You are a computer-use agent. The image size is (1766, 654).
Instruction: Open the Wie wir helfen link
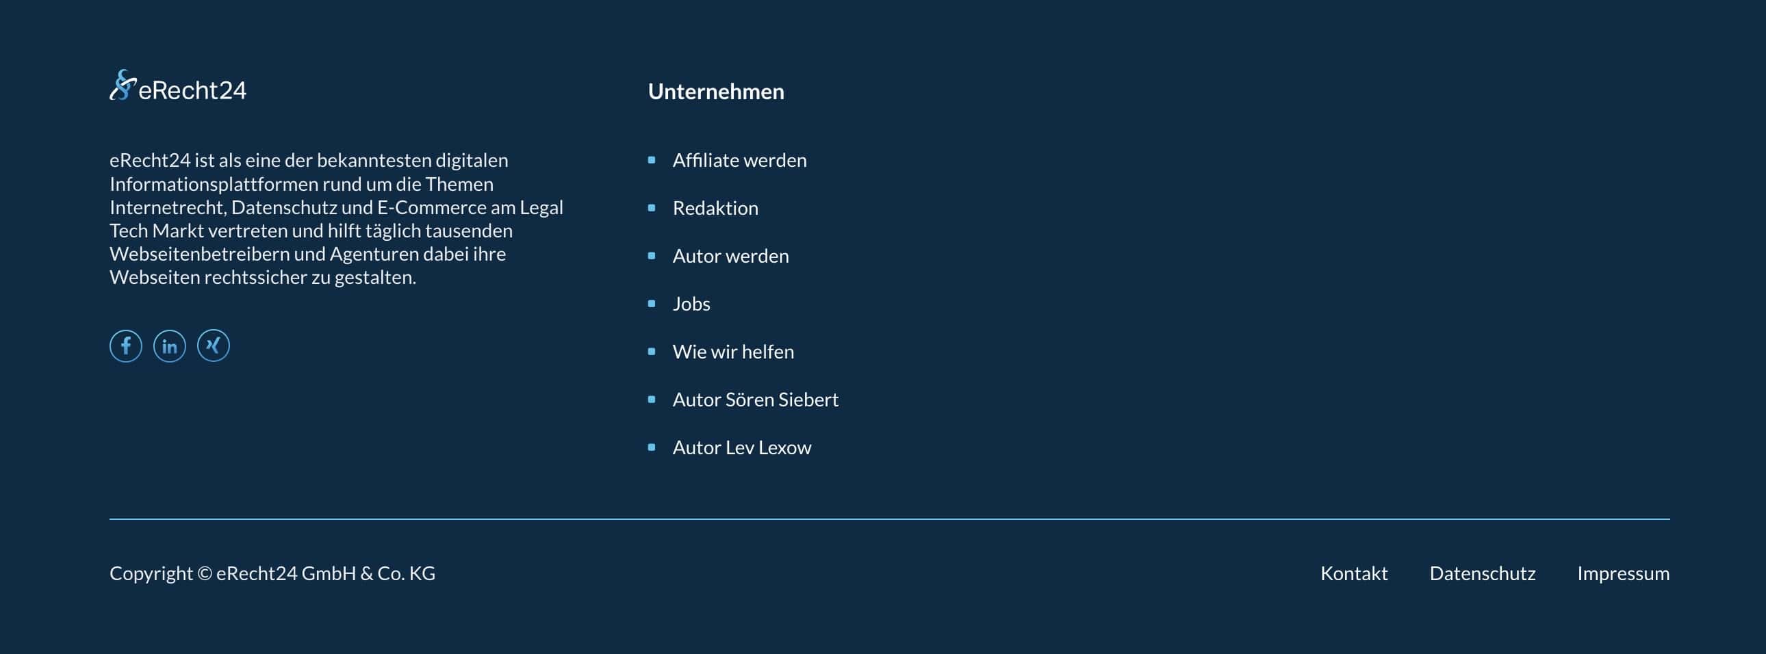tap(733, 352)
